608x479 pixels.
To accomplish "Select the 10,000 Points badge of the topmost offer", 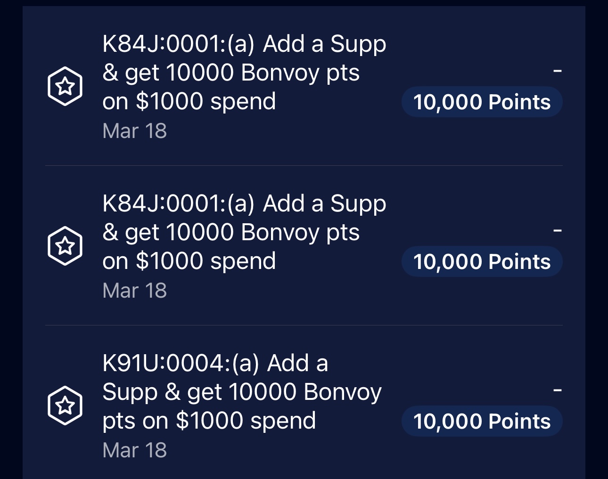I will coord(482,102).
